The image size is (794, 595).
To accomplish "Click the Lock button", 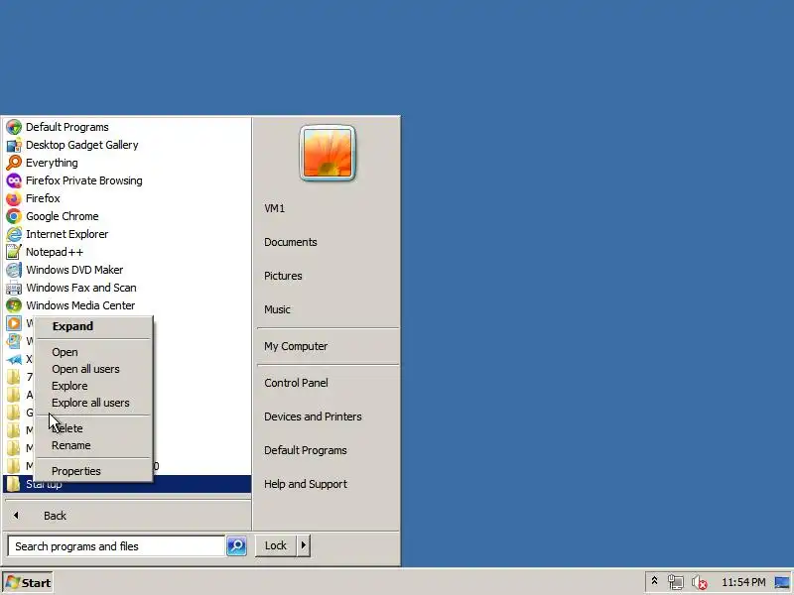I will click(x=276, y=545).
